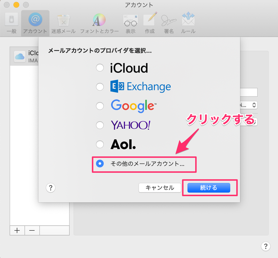Open the 署名 signatures preferences

click(x=169, y=24)
